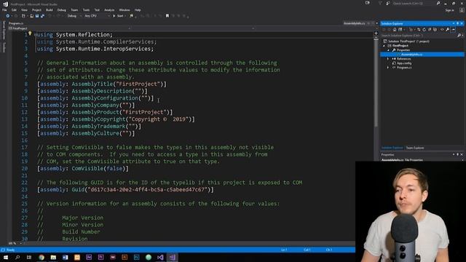Pin the Solution Explorer panel
The height and width of the screenshot is (262, 466).
(x=458, y=23)
